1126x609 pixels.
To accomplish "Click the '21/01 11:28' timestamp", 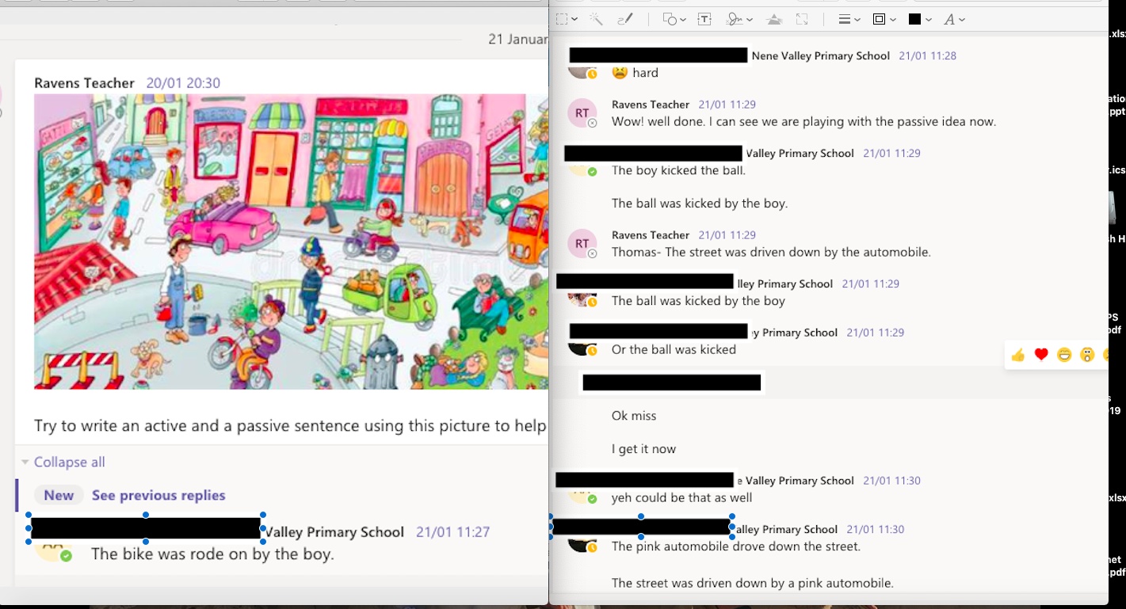I will click(x=927, y=56).
